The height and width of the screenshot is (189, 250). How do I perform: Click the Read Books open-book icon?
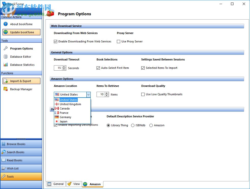[x=4, y=160]
